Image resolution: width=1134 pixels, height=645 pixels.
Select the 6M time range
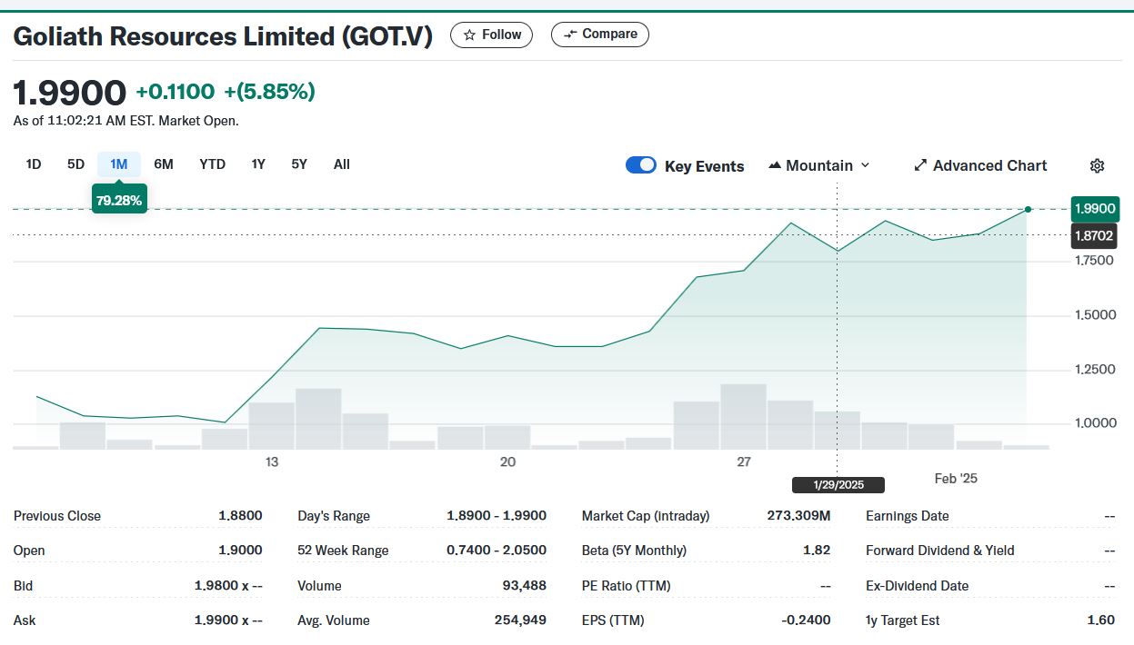pyautogui.click(x=164, y=164)
